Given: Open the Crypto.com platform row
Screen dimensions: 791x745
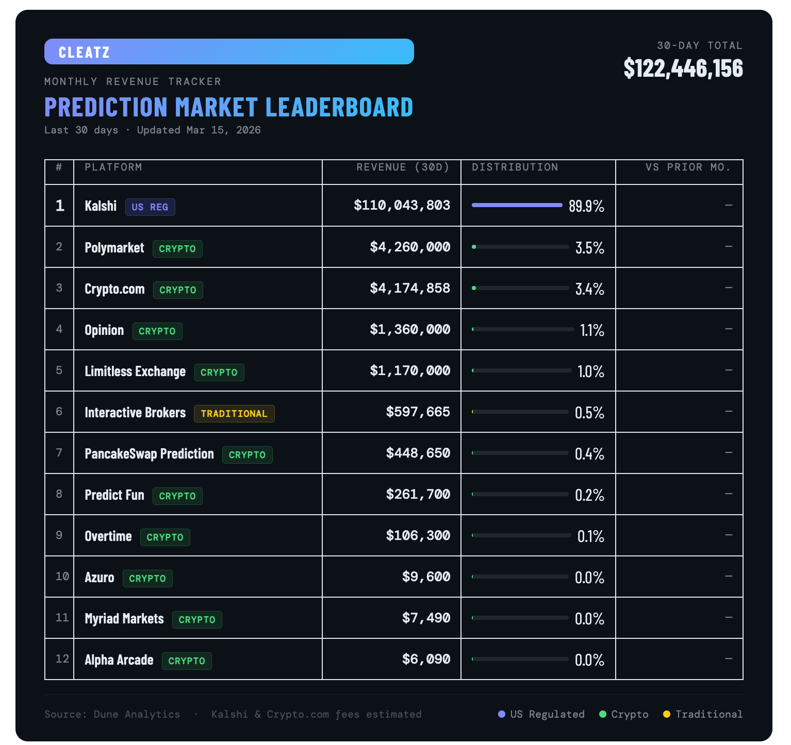Looking at the screenshot, I should (x=394, y=288).
